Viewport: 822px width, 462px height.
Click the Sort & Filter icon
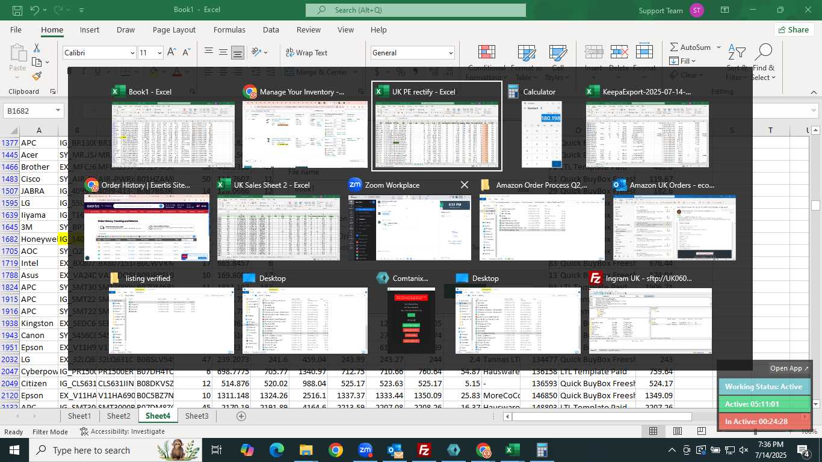[737, 53]
